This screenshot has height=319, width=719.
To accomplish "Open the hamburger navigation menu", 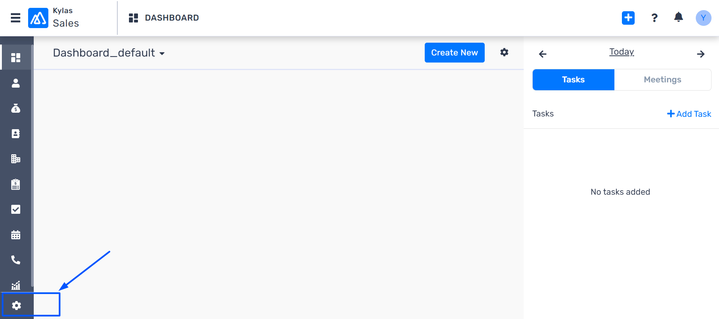I will 15,18.
